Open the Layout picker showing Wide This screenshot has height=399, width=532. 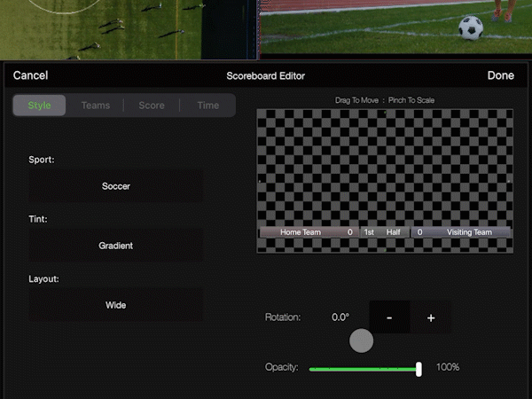point(116,305)
